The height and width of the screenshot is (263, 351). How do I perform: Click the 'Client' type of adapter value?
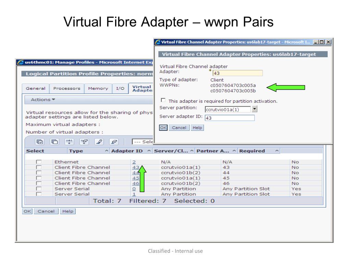point(217,80)
